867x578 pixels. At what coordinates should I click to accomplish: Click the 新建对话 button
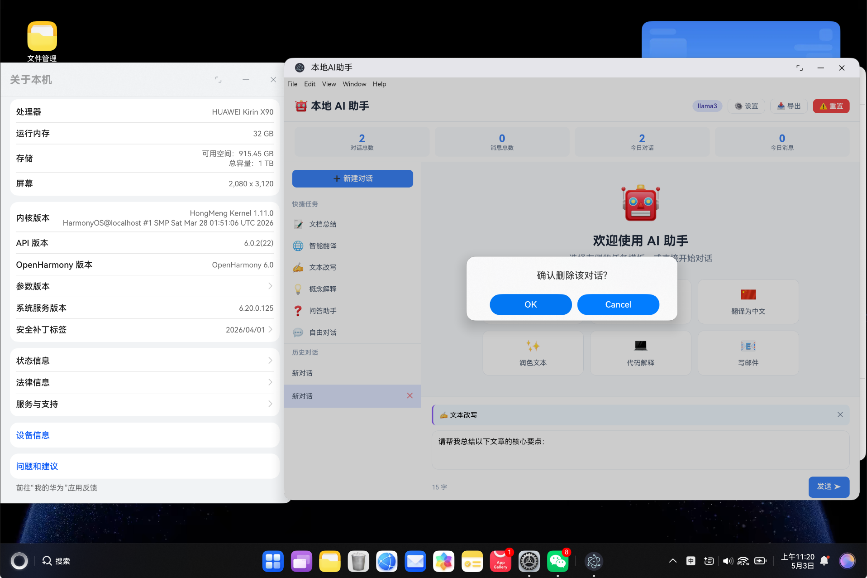pos(353,178)
